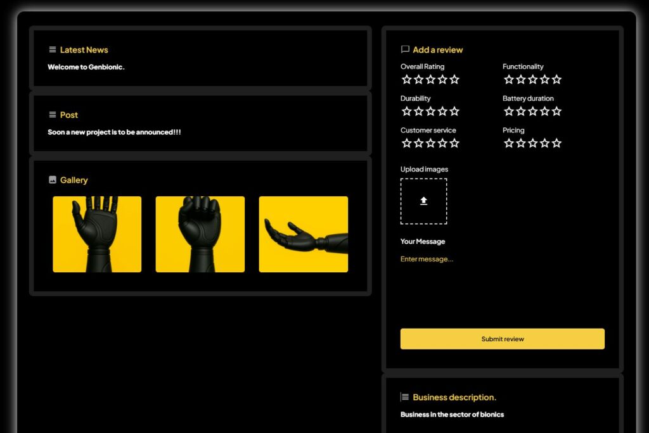Give Customer service two stars
The image size is (649, 433).
(418, 143)
